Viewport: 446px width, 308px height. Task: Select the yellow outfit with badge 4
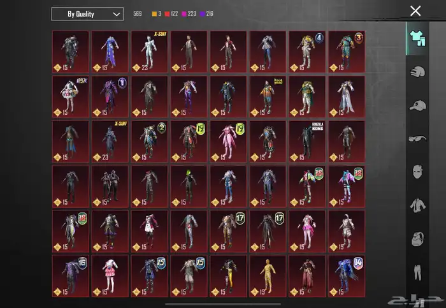click(x=307, y=52)
